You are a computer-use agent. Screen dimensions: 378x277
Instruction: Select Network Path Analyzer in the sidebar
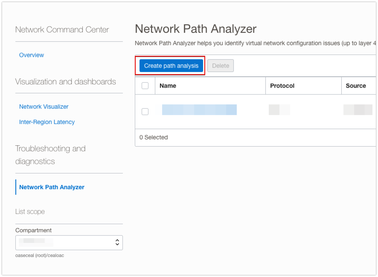point(51,187)
